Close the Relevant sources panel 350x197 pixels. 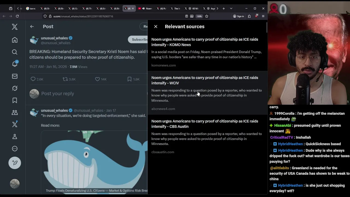[156, 27]
